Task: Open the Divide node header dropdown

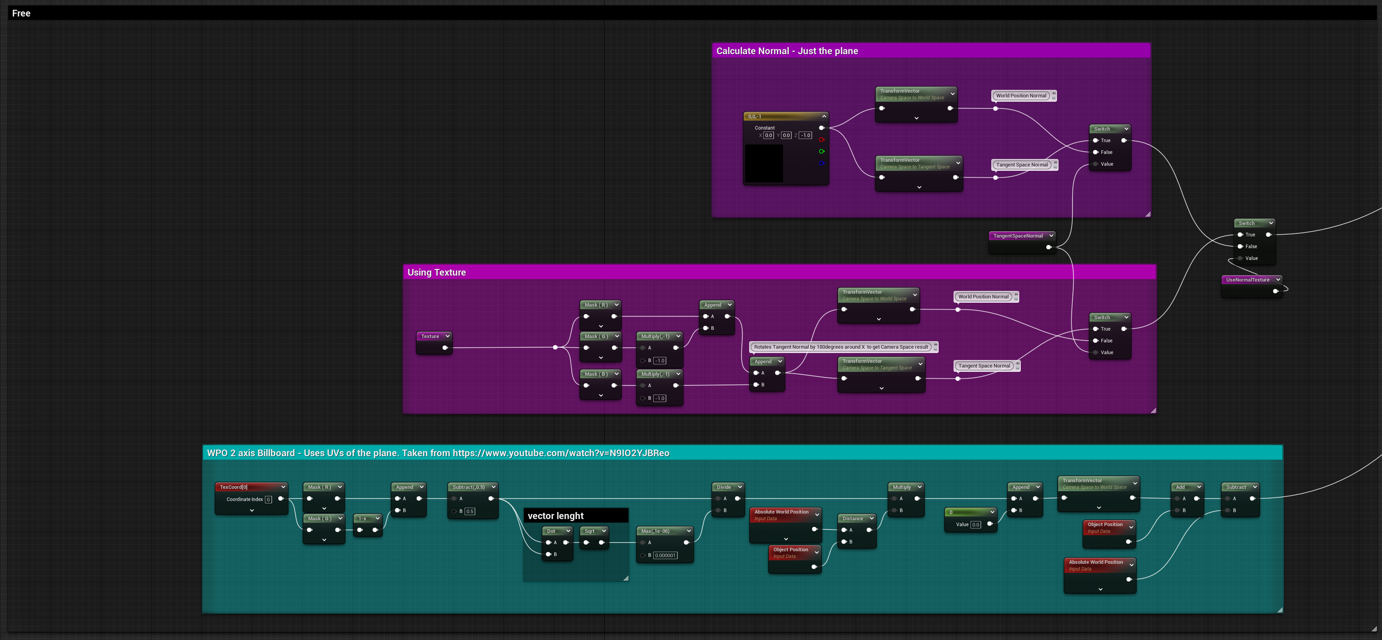Action: point(740,487)
